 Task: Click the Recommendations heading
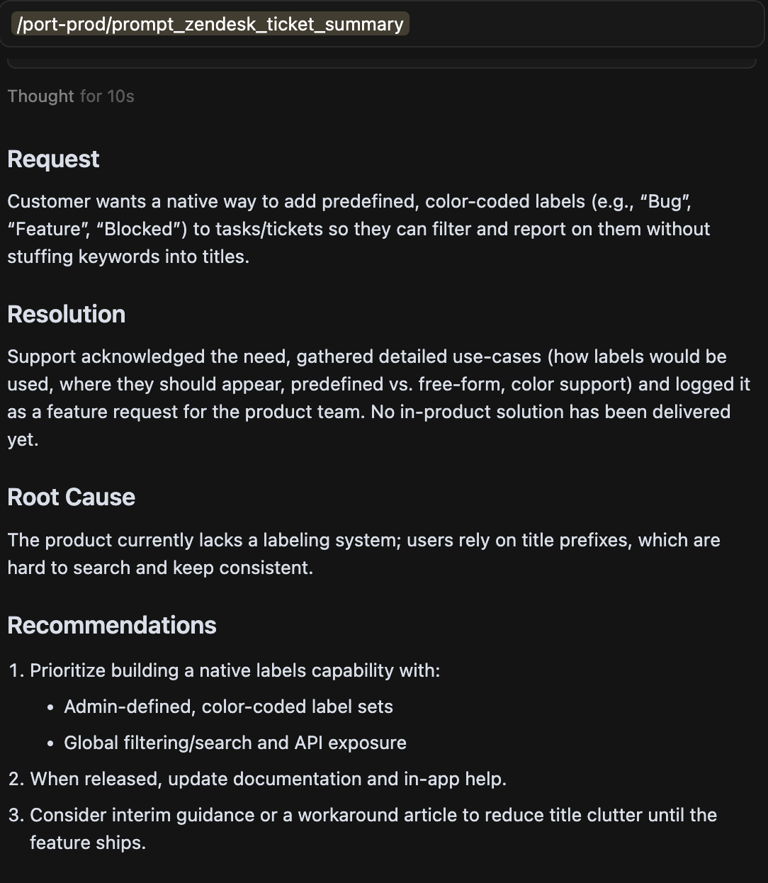click(112, 626)
